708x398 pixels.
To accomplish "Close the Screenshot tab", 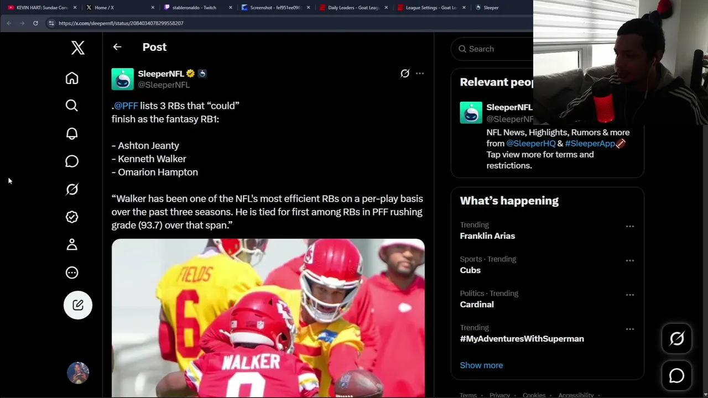I will (x=308, y=8).
